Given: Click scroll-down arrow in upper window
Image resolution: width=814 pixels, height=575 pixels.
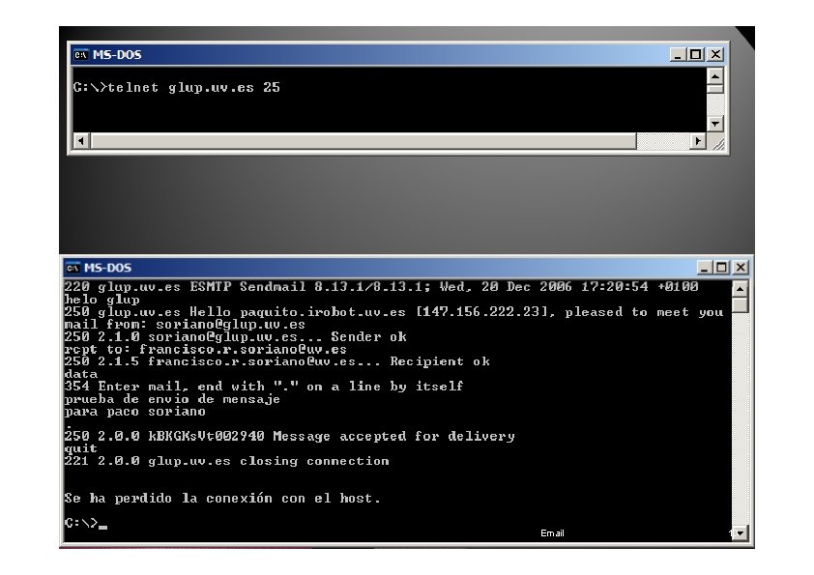Looking at the screenshot, I should click(715, 124).
